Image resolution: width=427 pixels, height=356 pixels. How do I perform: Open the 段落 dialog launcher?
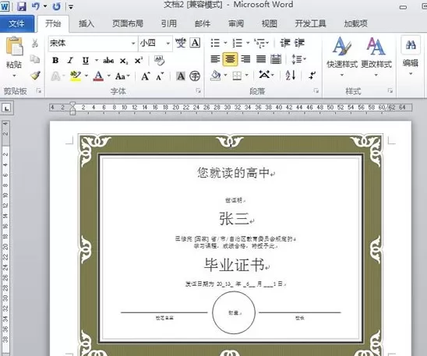pyautogui.click(x=316, y=90)
